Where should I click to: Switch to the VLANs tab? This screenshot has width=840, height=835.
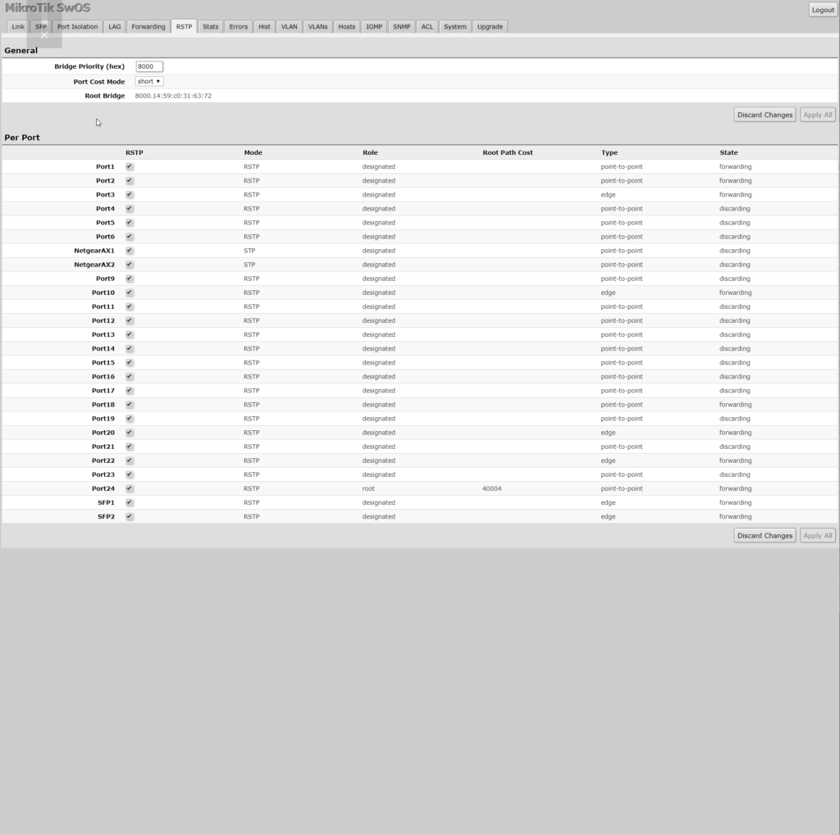[x=317, y=26]
